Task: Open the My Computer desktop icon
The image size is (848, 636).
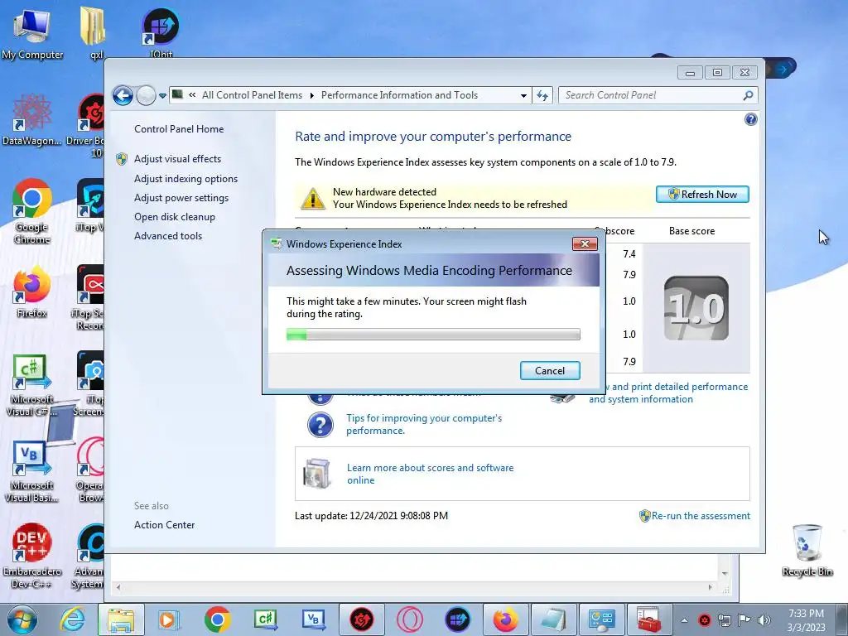Action: coord(32,31)
